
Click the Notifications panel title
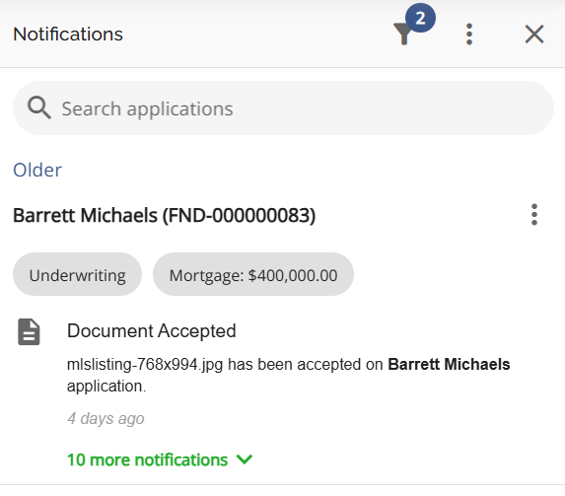tap(68, 35)
